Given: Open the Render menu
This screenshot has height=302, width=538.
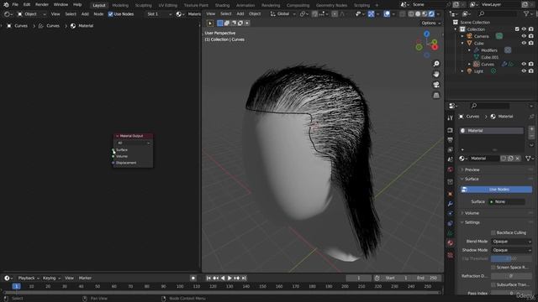Looking at the screenshot, I should 42,5.
